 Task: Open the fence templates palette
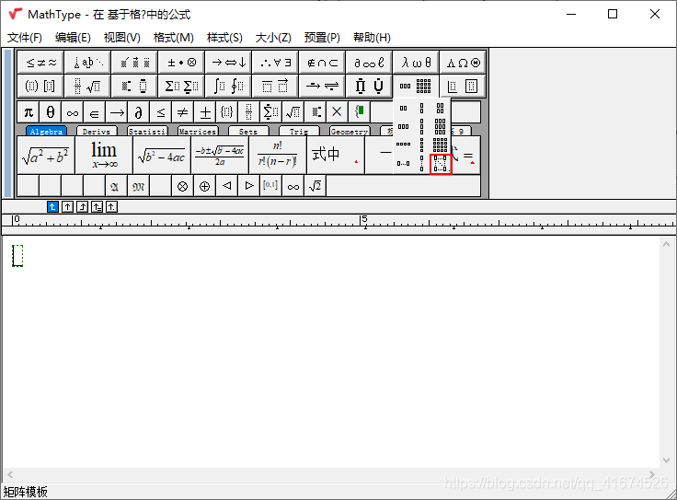click(41, 86)
